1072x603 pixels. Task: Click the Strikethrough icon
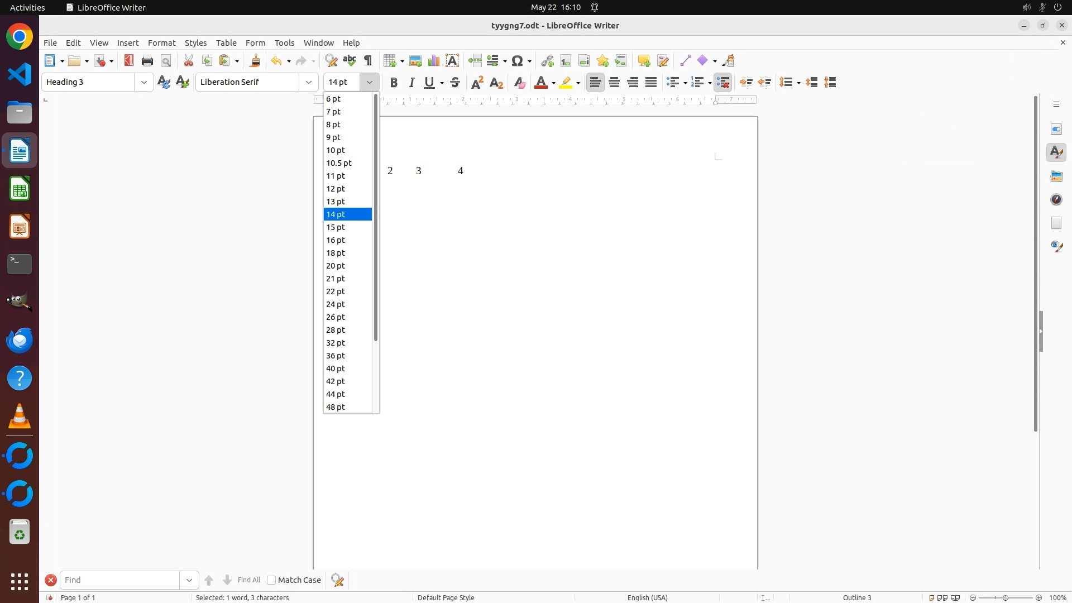point(455,83)
